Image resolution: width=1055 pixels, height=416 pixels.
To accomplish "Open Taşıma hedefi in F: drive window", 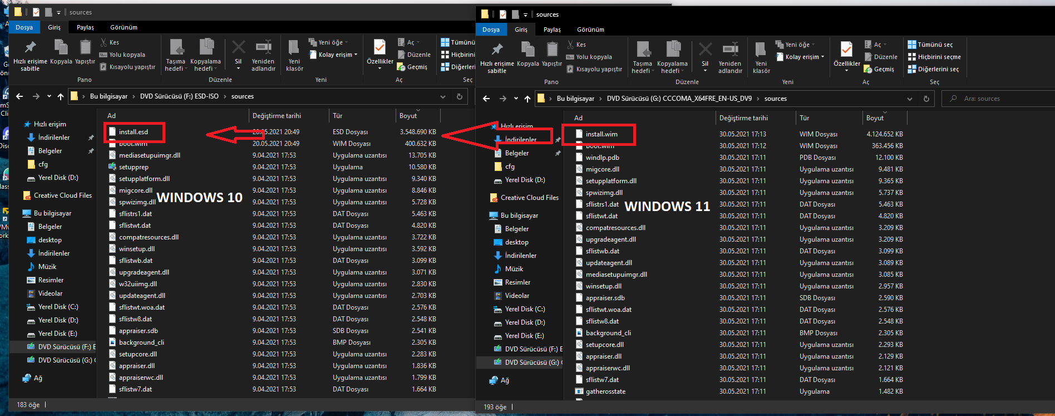I will pos(176,56).
